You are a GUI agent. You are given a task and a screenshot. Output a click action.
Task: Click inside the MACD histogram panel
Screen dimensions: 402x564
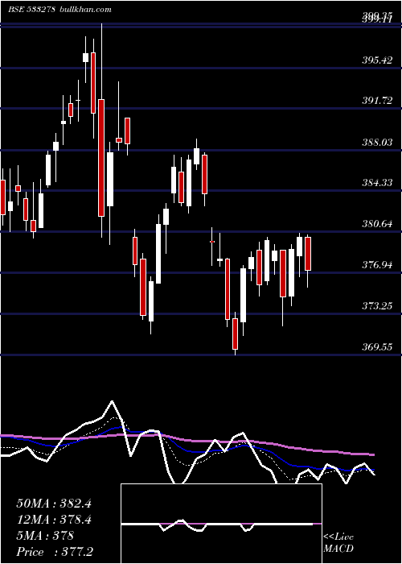pyautogui.click(x=221, y=524)
